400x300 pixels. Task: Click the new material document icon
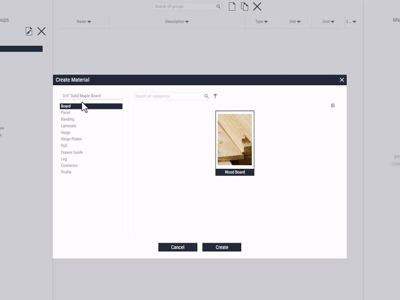point(232,6)
